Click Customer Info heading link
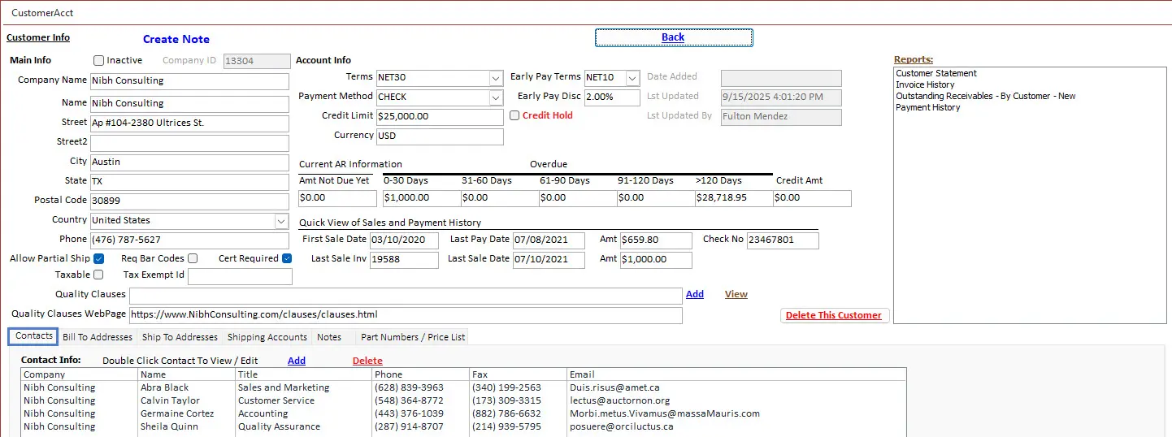This screenshot has width=1172, height=437. (38, 37)
